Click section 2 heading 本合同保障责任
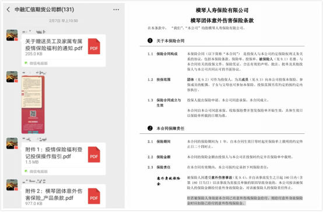Image resolution: width=323 pixels, height=212 pixels. 170,129
